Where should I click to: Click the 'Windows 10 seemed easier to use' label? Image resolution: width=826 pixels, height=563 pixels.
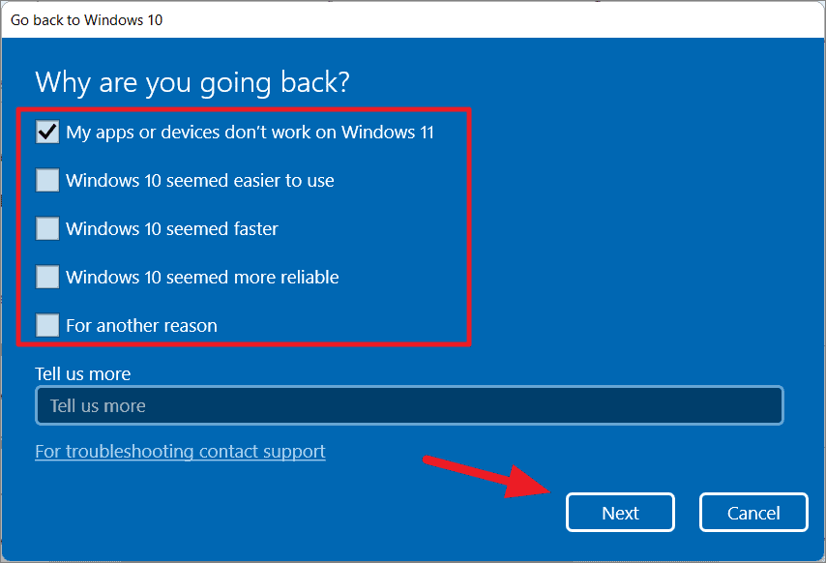(200, 181)
